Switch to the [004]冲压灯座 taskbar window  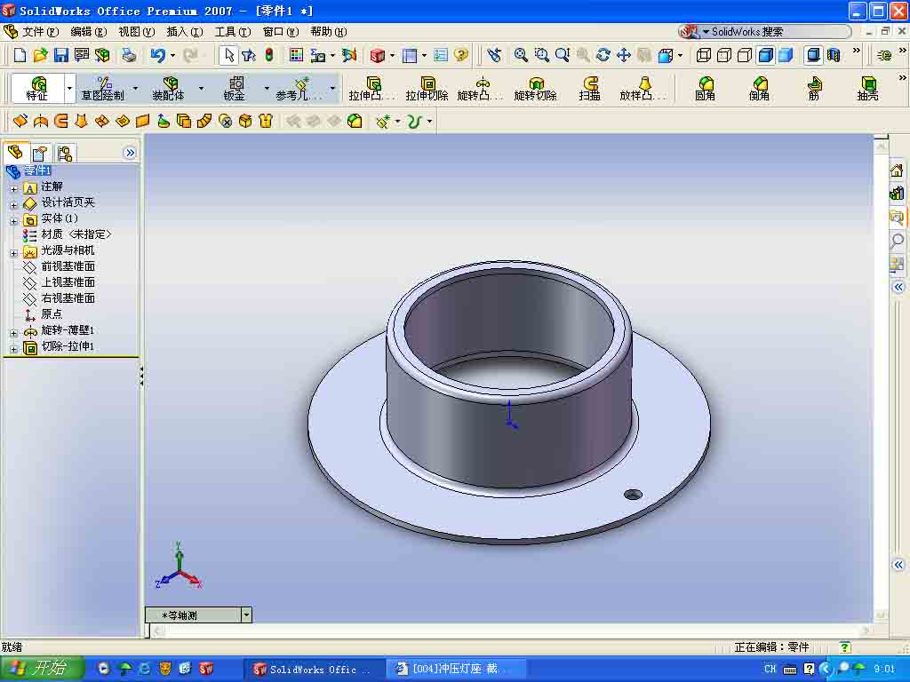[x=456, y=669]
